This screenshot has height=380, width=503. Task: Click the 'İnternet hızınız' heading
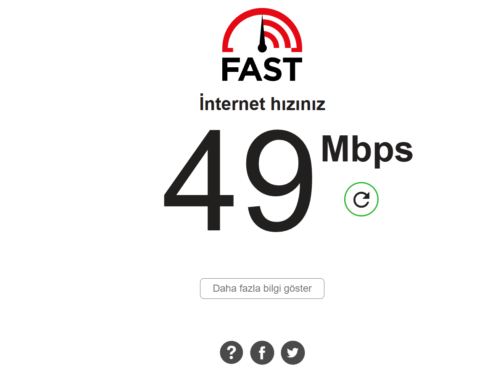tap(262, 103)
